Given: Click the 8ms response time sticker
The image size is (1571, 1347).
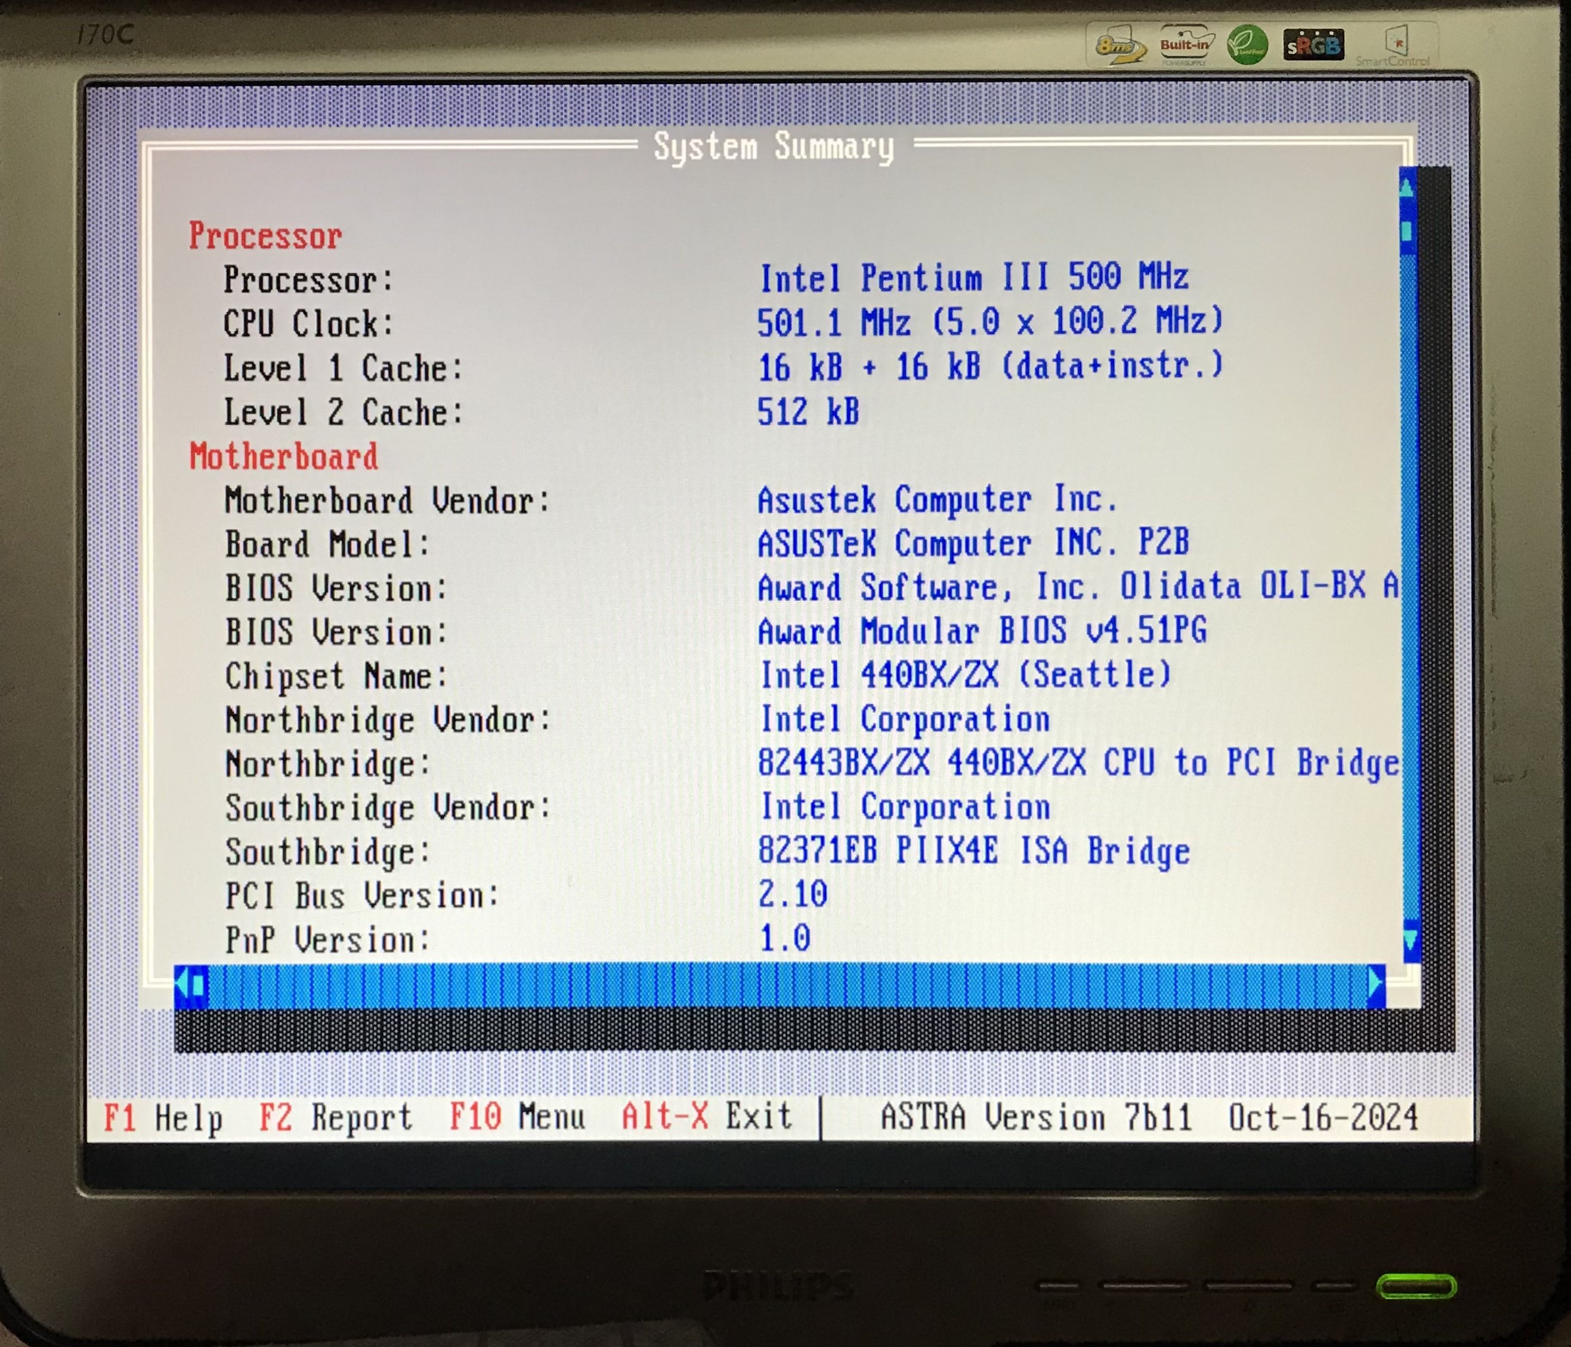Looking at the screenshot, I should [x=1119, y=45].
